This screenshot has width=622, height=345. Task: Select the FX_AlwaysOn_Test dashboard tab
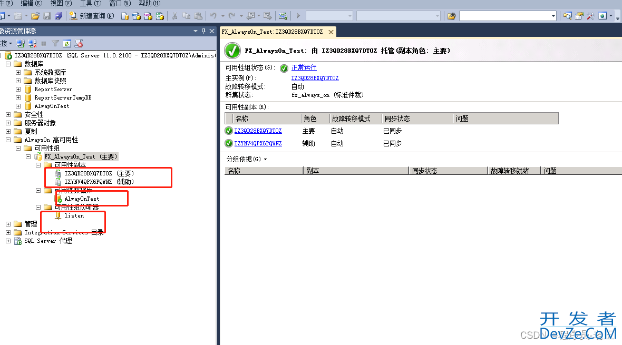[273, 32]
